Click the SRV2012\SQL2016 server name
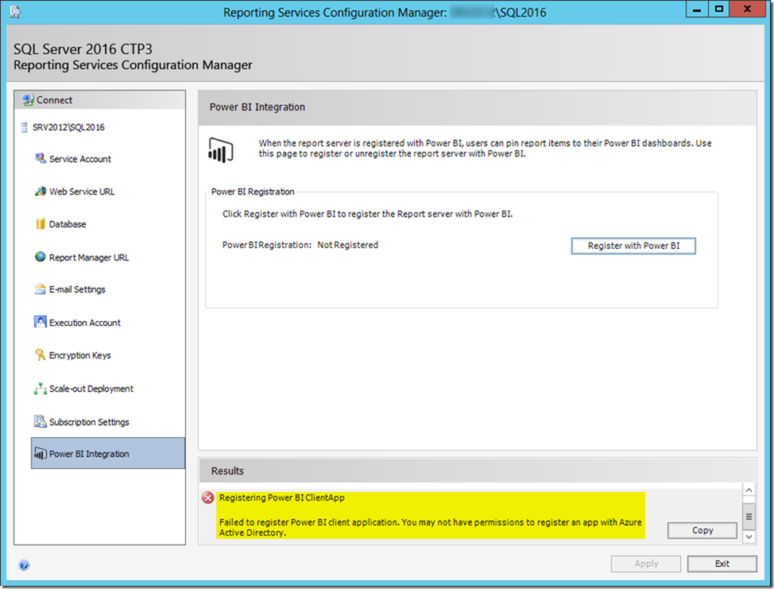Viewport: 774px width, 589px height. point(68,127)
